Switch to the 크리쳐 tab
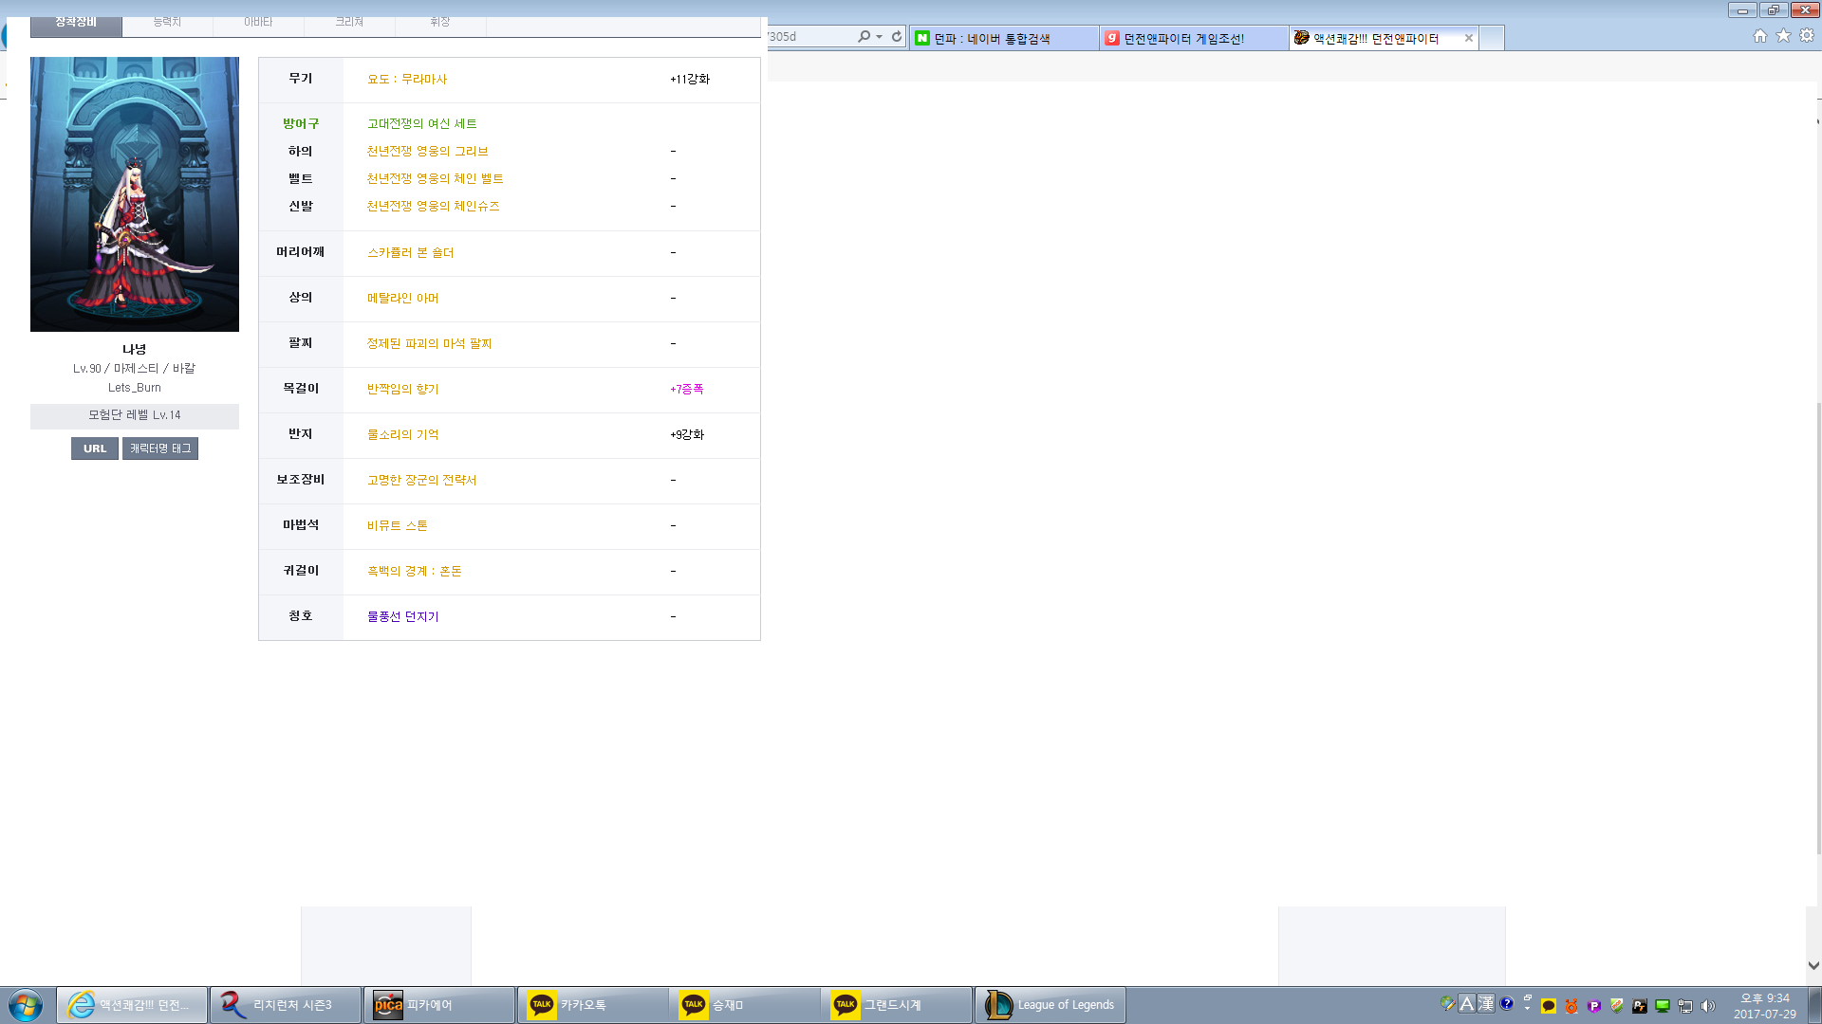 [349, 25]
